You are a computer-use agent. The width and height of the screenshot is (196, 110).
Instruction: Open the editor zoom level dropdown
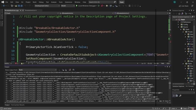pyautogui.click(x=8, y=64)
